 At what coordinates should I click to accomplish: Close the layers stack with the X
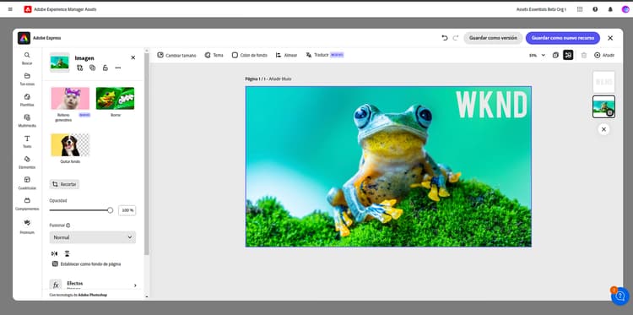coord(603,129)
